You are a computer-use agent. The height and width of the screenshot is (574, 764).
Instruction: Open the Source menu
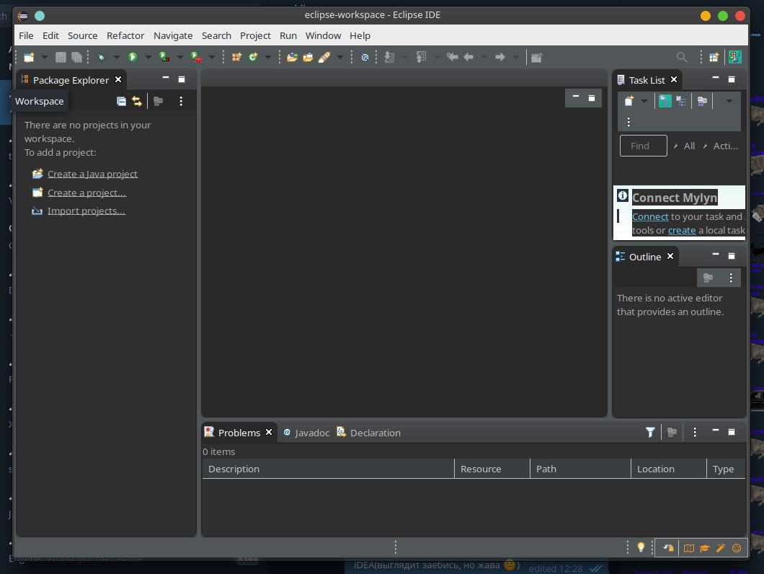82,35
